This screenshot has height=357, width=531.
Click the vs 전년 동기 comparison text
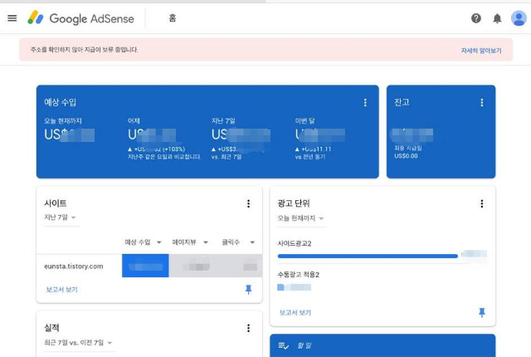click(309, 157)
